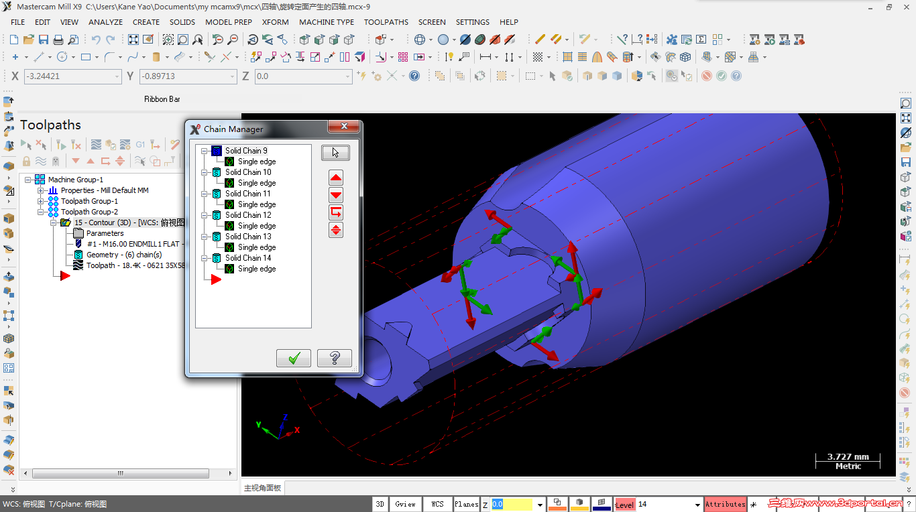Collapse Toolpath Group-2 node

point(41,212)
